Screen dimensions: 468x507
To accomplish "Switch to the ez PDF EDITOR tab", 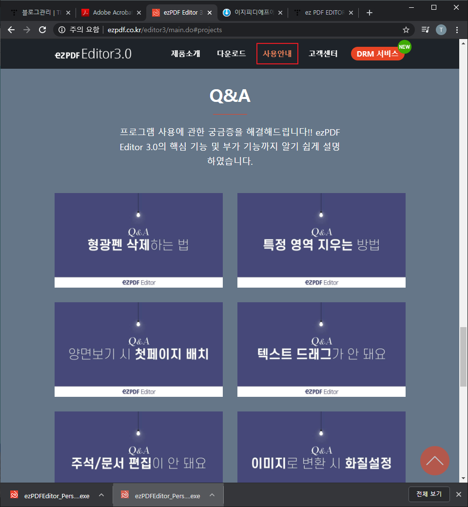I will tap(323, 13).
